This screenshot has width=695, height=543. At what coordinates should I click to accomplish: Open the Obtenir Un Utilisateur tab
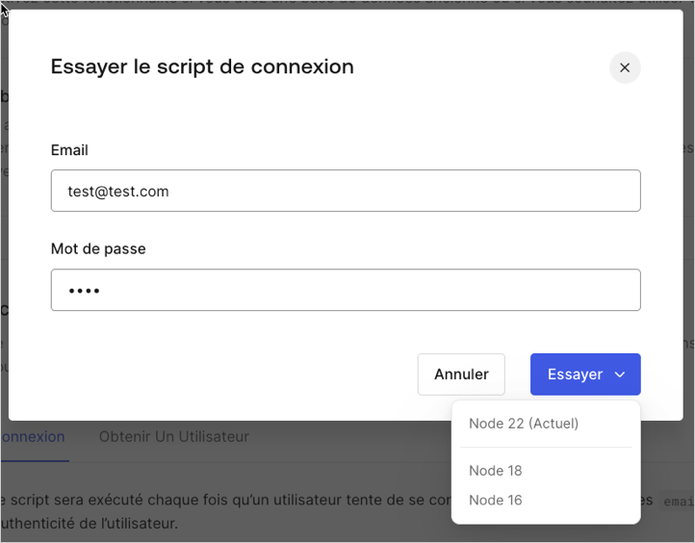pyautogui.click(x=173, y=437)
